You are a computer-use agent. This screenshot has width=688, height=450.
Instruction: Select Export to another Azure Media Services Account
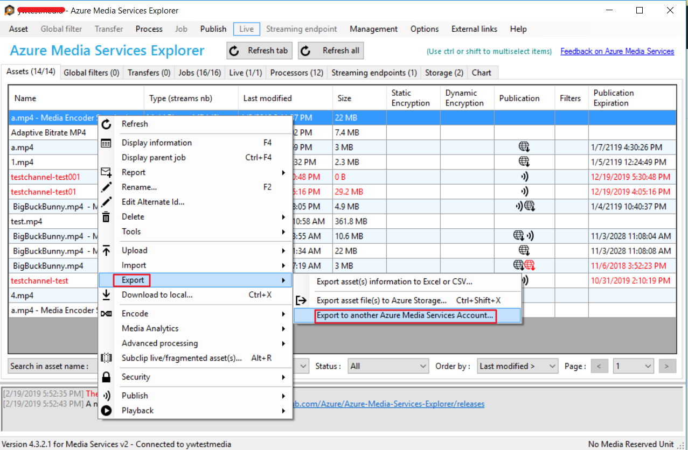tap(405, 316)
